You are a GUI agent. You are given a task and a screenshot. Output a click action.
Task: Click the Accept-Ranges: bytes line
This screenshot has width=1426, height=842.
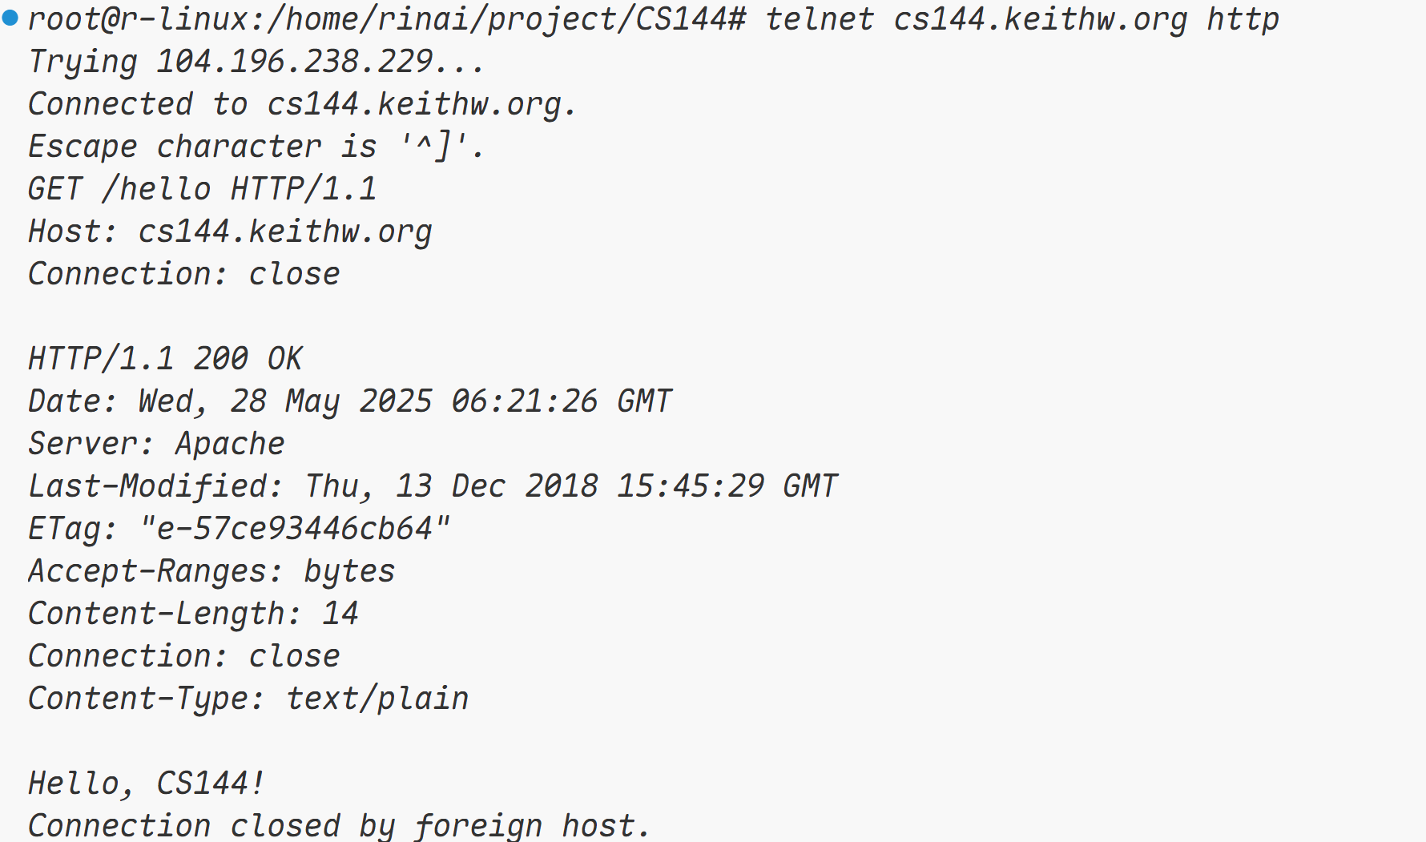[x=211, y=571]
